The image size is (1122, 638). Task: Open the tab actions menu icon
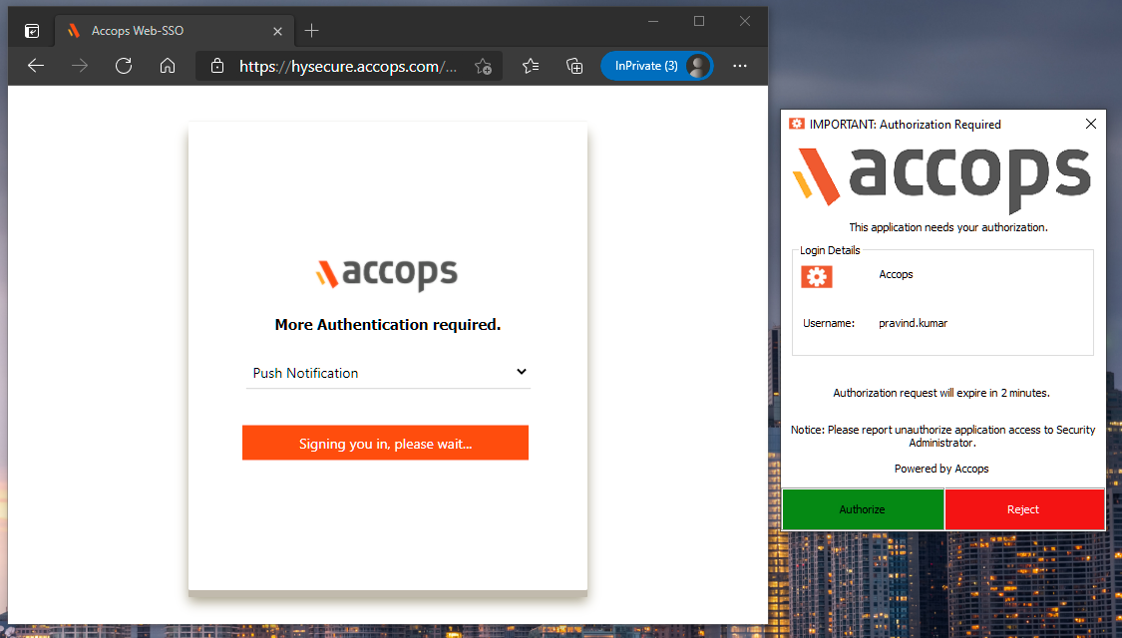[x=32, y=31]
